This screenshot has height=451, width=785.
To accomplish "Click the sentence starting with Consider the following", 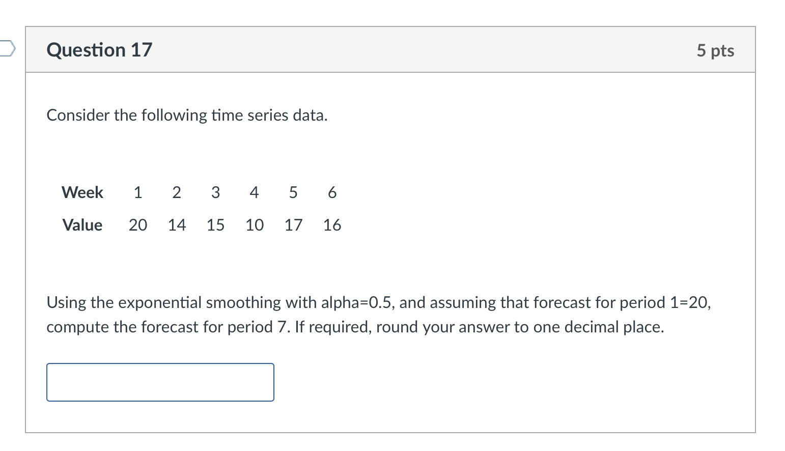I will tap(187, 115).
